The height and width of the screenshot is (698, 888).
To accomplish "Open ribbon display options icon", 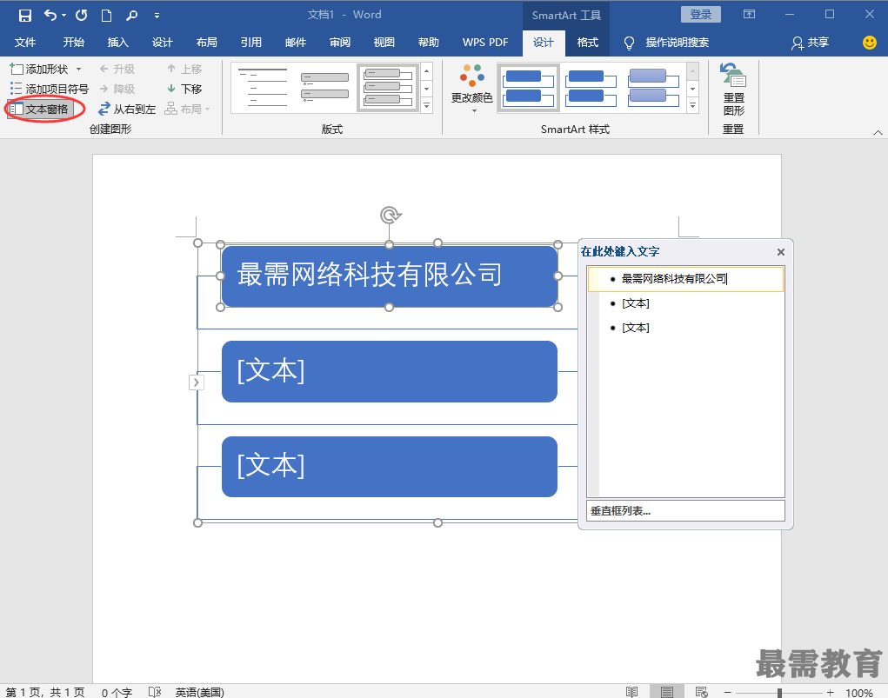I will coord(749,14).
